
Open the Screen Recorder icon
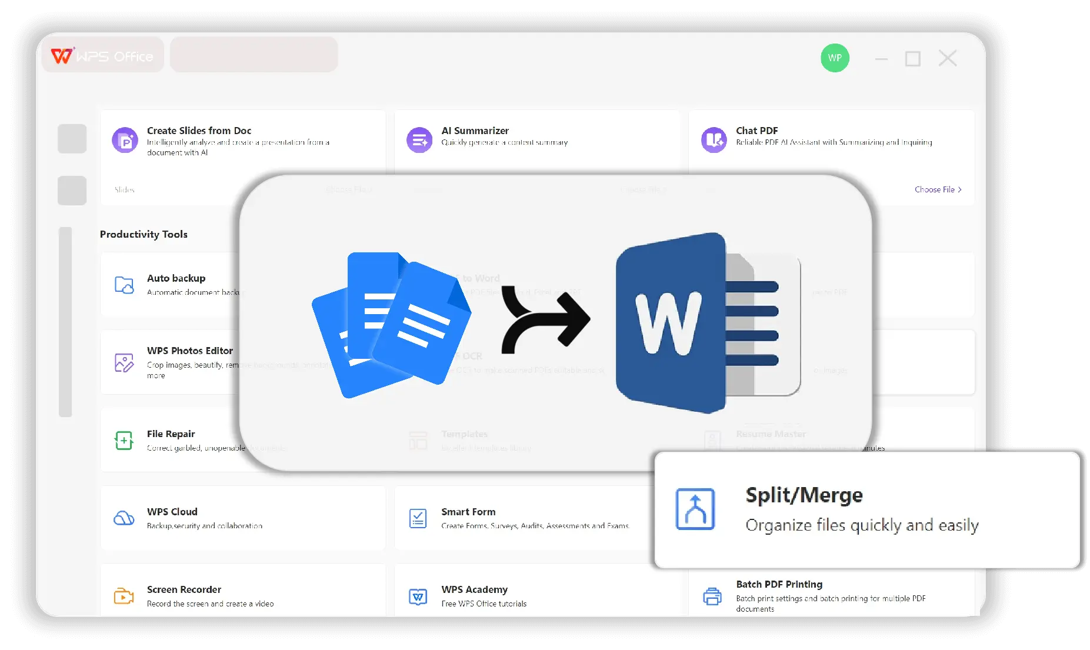[124, 596]
